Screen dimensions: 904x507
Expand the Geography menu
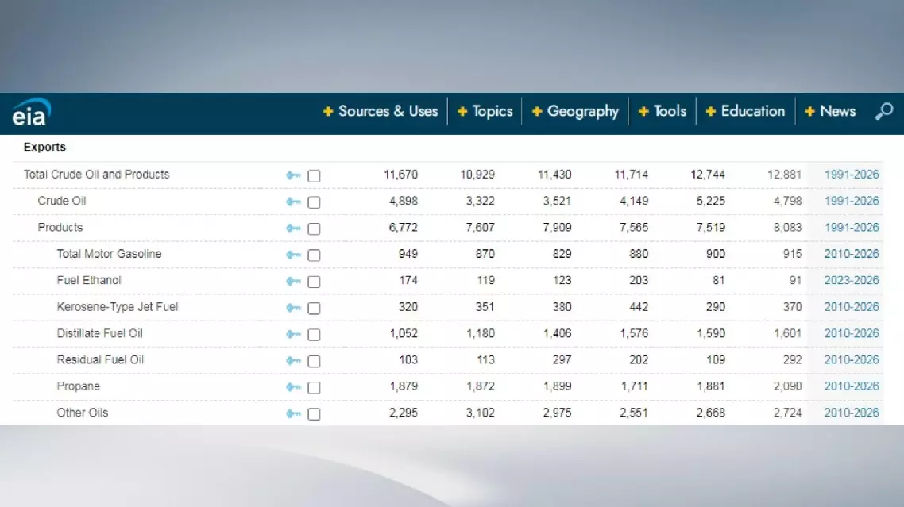(575, 112)
